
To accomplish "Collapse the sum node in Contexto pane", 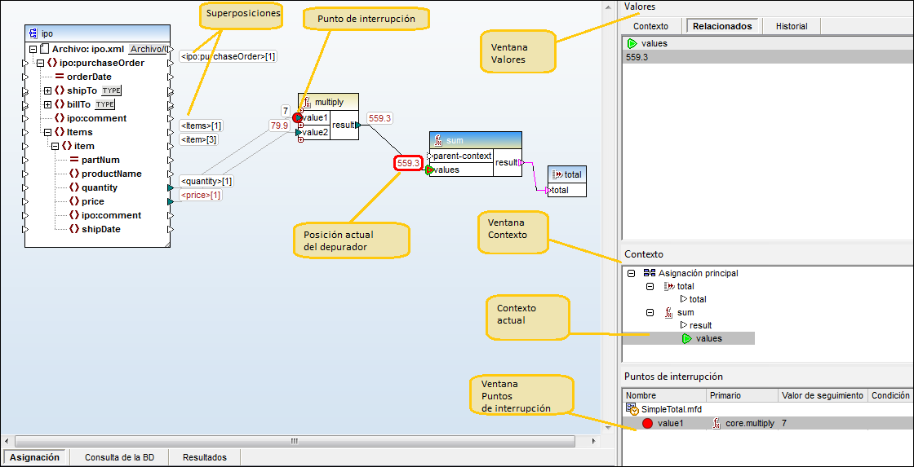I will (x=650, y=312).
